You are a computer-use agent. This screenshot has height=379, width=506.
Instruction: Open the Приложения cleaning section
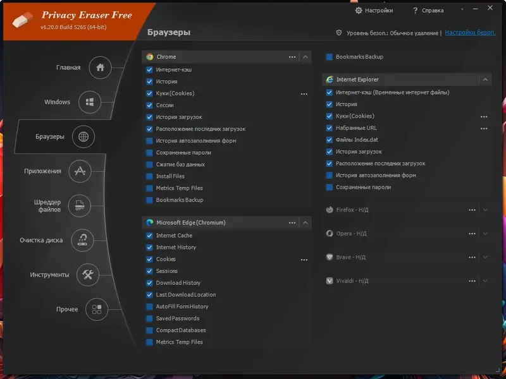[x=80, y=171]
